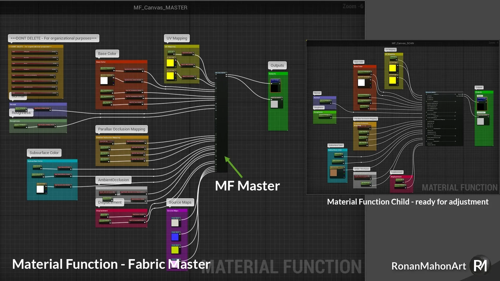The image size is (500, 281).
Task: Click the Outputs result node header
Action: 277,74
